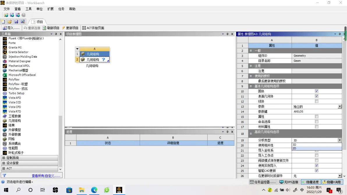The width and height of the screenshot is (347, 195).
Task: Select the Polyflow icon
Action: [x=5, y=79]
